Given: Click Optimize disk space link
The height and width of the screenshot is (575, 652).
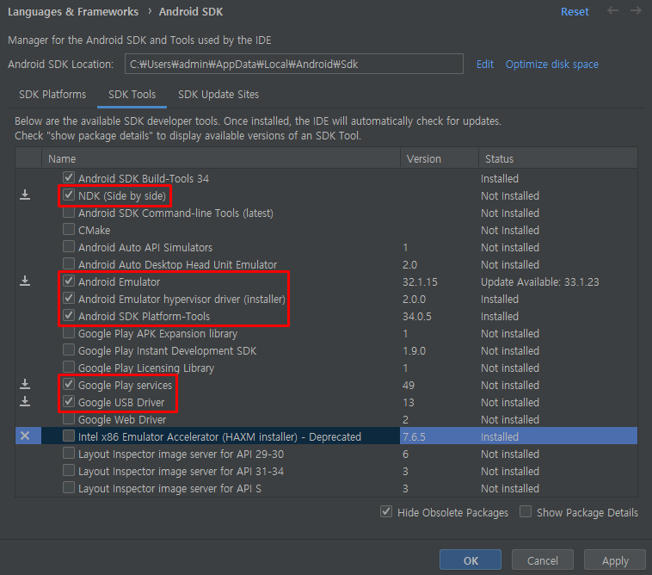Looking at the screenshot, I should (551, 64).
